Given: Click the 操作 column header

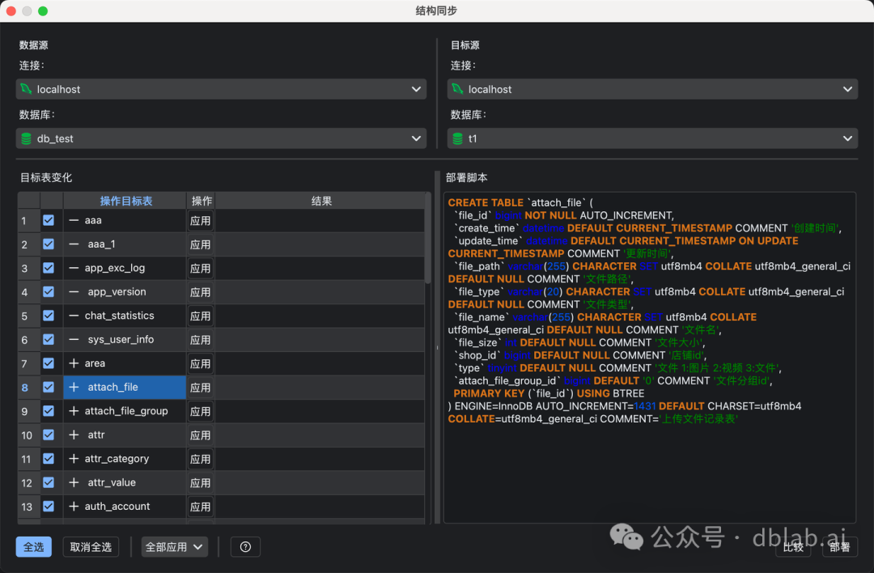Looking at the screenshot, I should pyautogui.click(x=202, y=201).
